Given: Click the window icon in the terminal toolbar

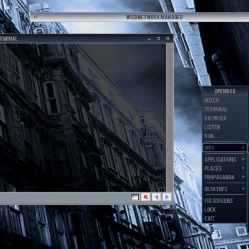Looking at the screenshot, I should 135,197.
